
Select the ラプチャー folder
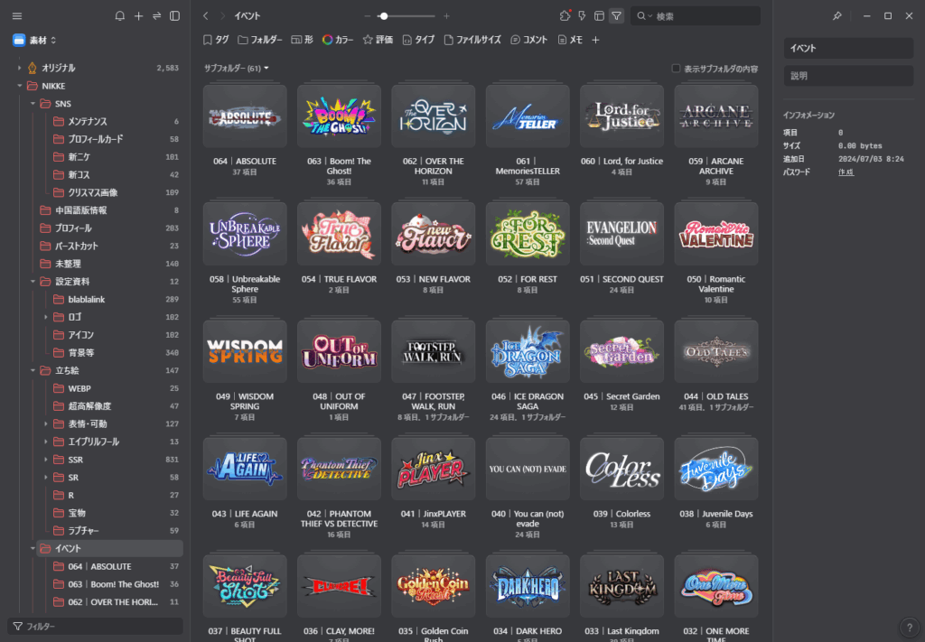pos(115,531)
